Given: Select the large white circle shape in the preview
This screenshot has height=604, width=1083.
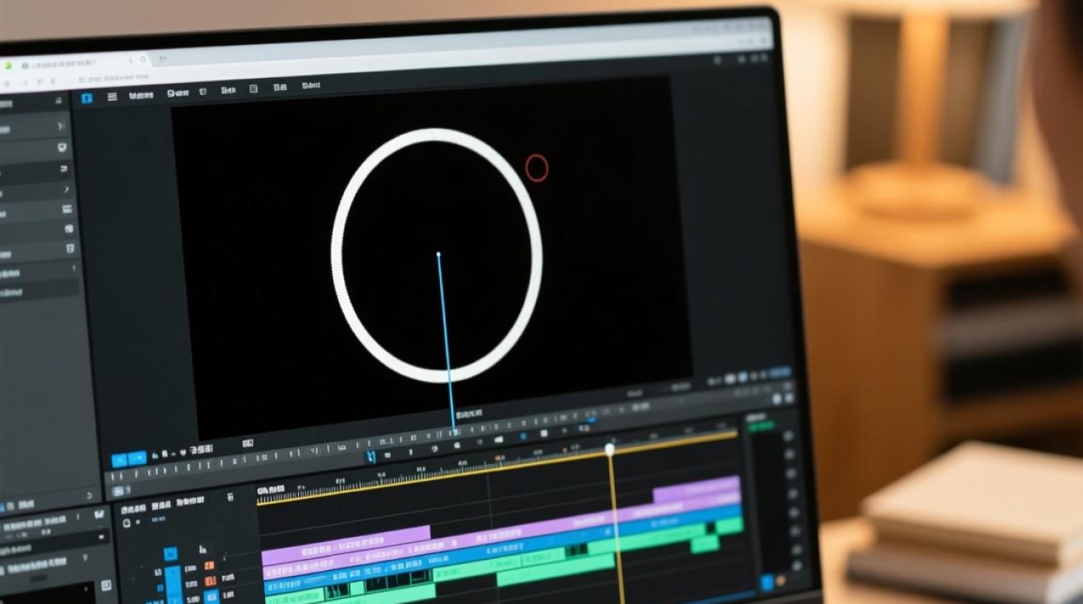Looking at the screenshot, I should [437, 255].
